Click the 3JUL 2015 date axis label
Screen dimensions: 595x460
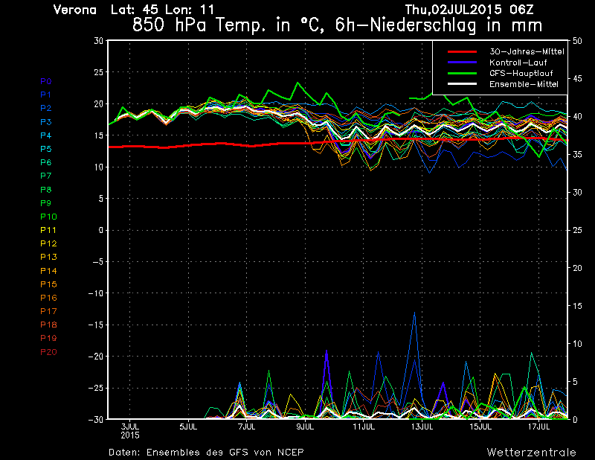(129, 431)
